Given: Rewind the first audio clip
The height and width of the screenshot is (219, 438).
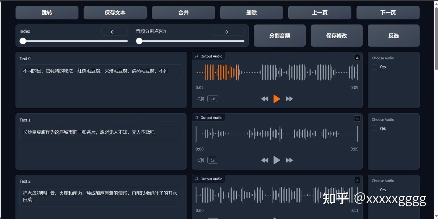Looking at the screenshot, I should [x=264, y=99].
